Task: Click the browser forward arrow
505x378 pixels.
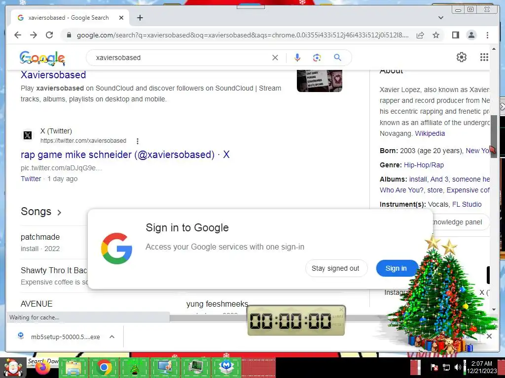Action: point(34,35)
